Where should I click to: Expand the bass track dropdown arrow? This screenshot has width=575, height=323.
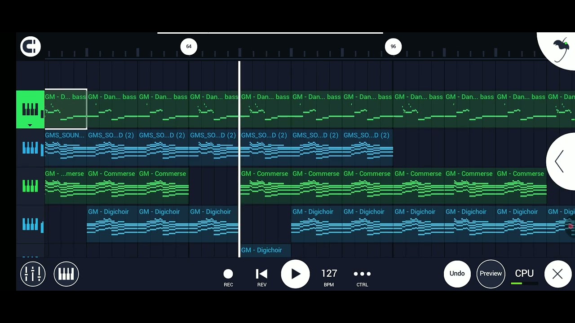[30, 125]
